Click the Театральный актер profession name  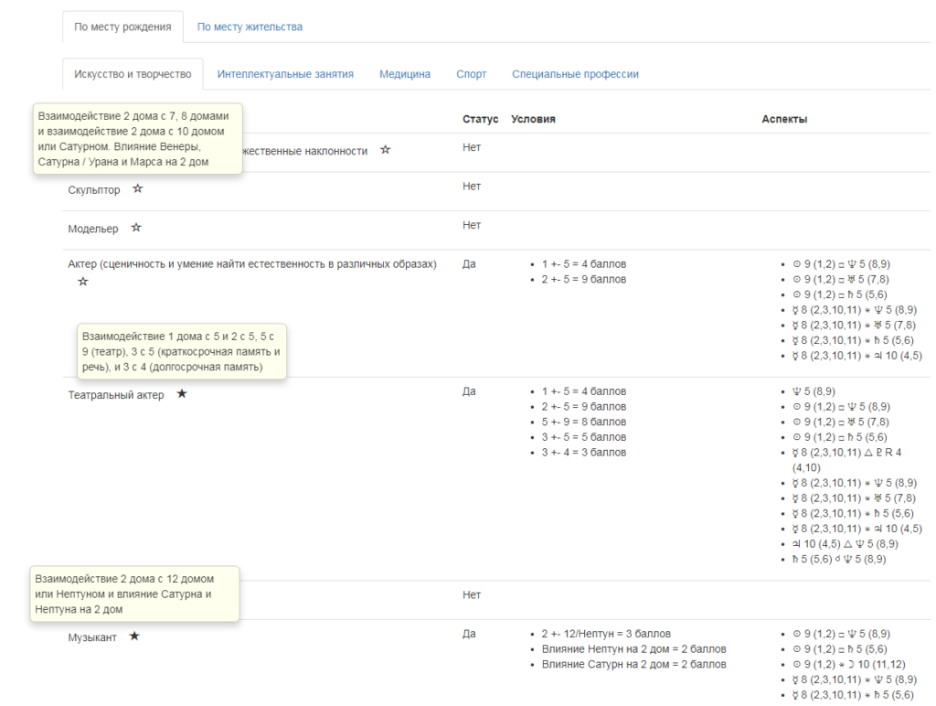(116, 395)
